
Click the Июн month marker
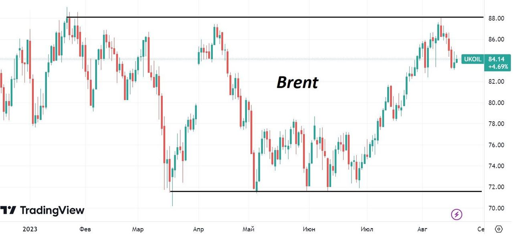309,229
